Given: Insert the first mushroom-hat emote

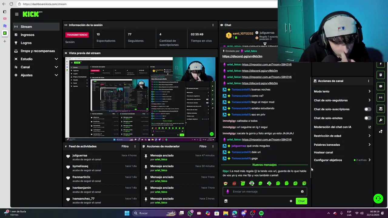Looking at the screenshot, I should click(x=225, y=183).
